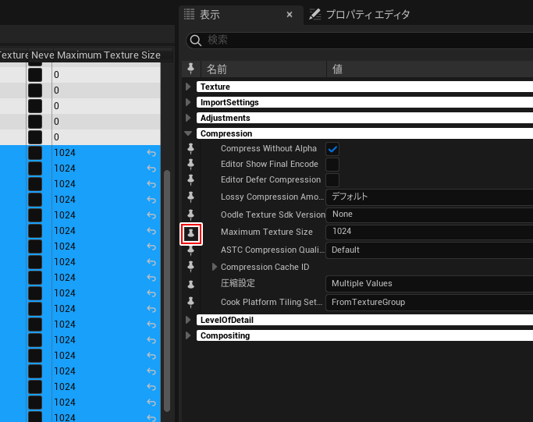Expand the LevelOfDetail category

click(x=188, y=320)
